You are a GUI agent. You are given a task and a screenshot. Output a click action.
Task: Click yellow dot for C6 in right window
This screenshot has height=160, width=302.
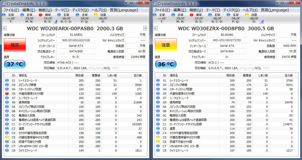(158, 142)
